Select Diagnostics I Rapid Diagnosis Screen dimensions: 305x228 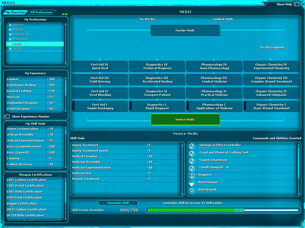[x=157, y=107]
